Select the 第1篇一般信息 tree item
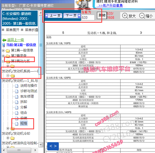Image resolution: width=155 pixels, height=153 pixels. pyautogui.click(x=22, y=50)
